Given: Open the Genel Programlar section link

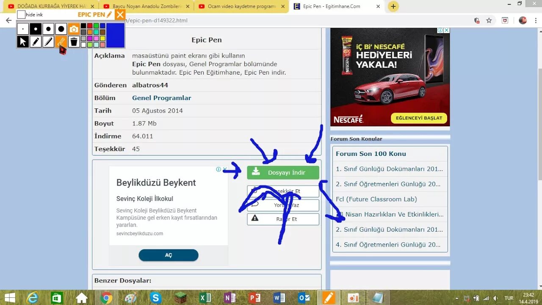Looking at the screenshot, I should [161, 98].
